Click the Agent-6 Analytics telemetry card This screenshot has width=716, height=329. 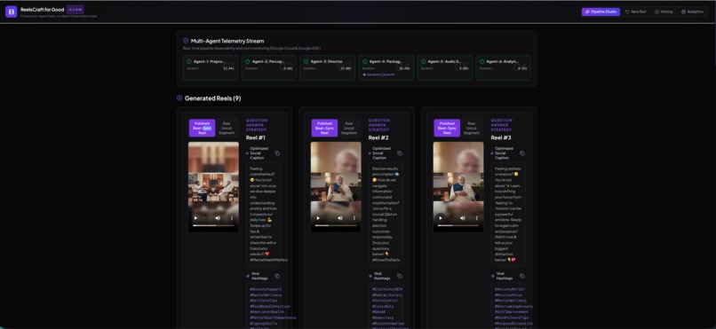(503, 68)
